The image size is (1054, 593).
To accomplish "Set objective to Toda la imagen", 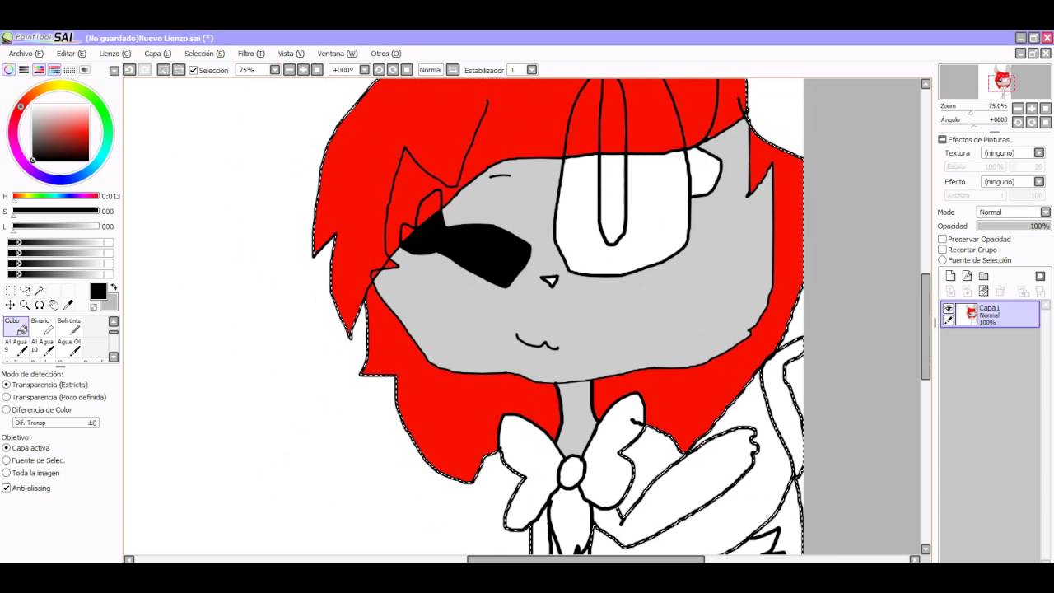I will pos(7,473).
